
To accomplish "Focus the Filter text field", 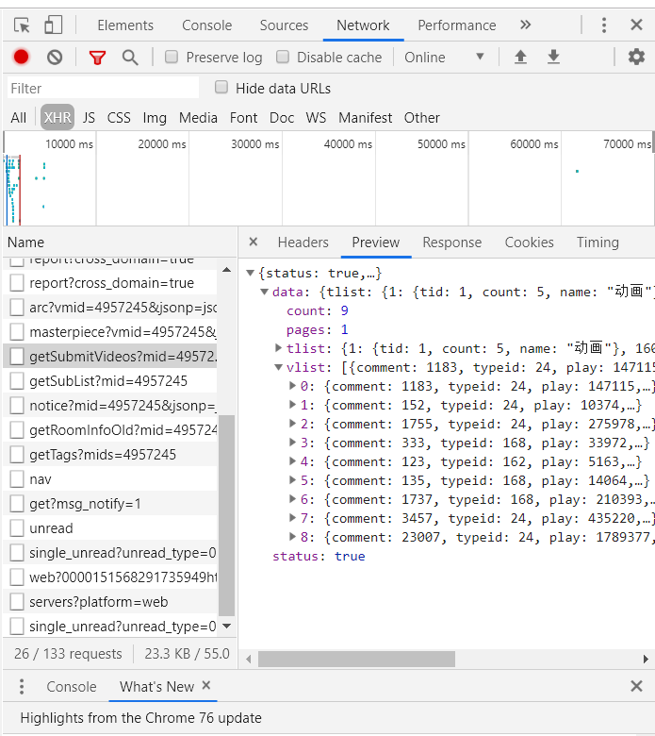I will click(x=103, y=88).
